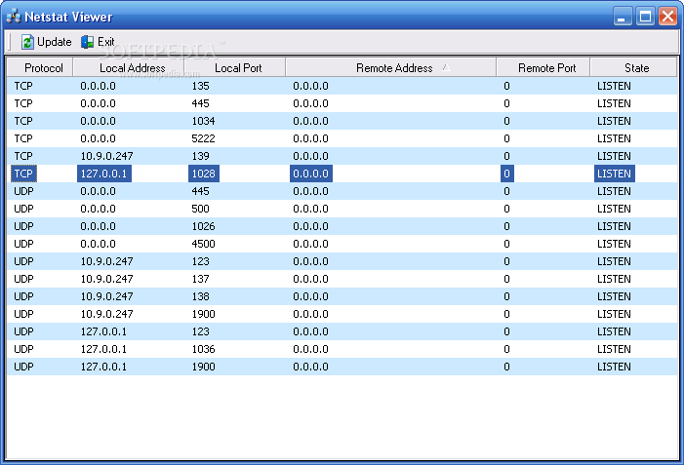Click the Exit door icon
The image size is (684, 465).
tap(87, 42)
